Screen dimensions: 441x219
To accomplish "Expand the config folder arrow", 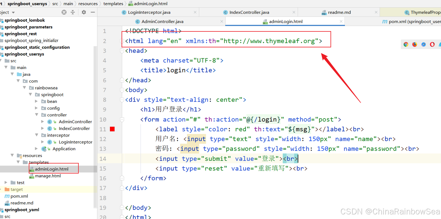I will coord(36,108).
